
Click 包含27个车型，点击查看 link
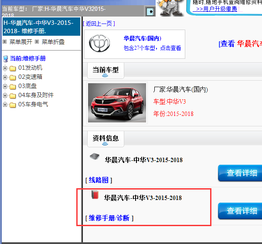tap(152, 48)
